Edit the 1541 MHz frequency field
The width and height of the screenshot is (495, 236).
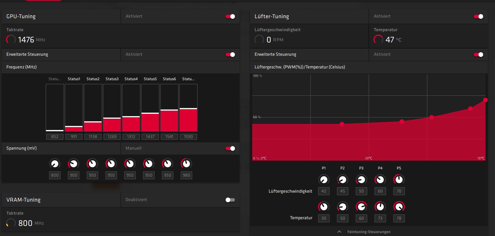[169, 137]
